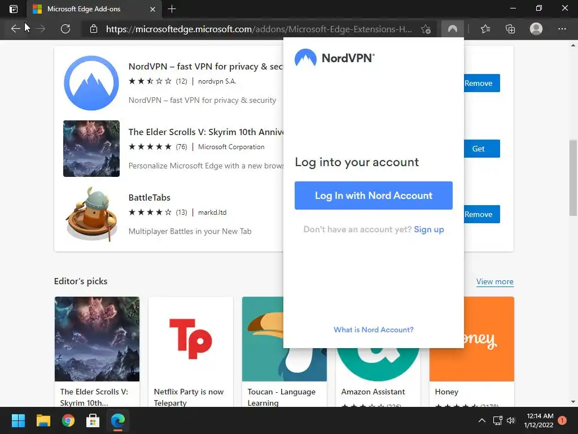Open volume tray icon
Screen dimensions: 578x434
tap(510, 420)
